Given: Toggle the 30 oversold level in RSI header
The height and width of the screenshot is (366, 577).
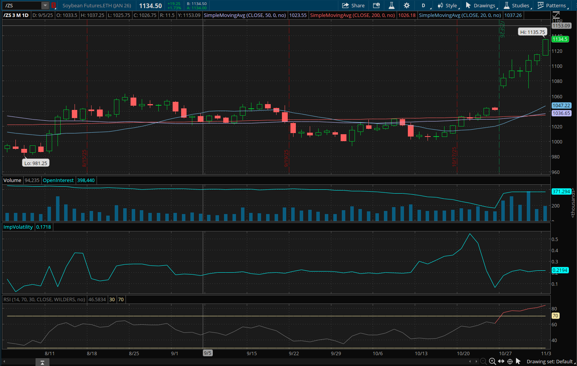Looking at the screenshot, I should pyautogui.click(x=112, y=299).
